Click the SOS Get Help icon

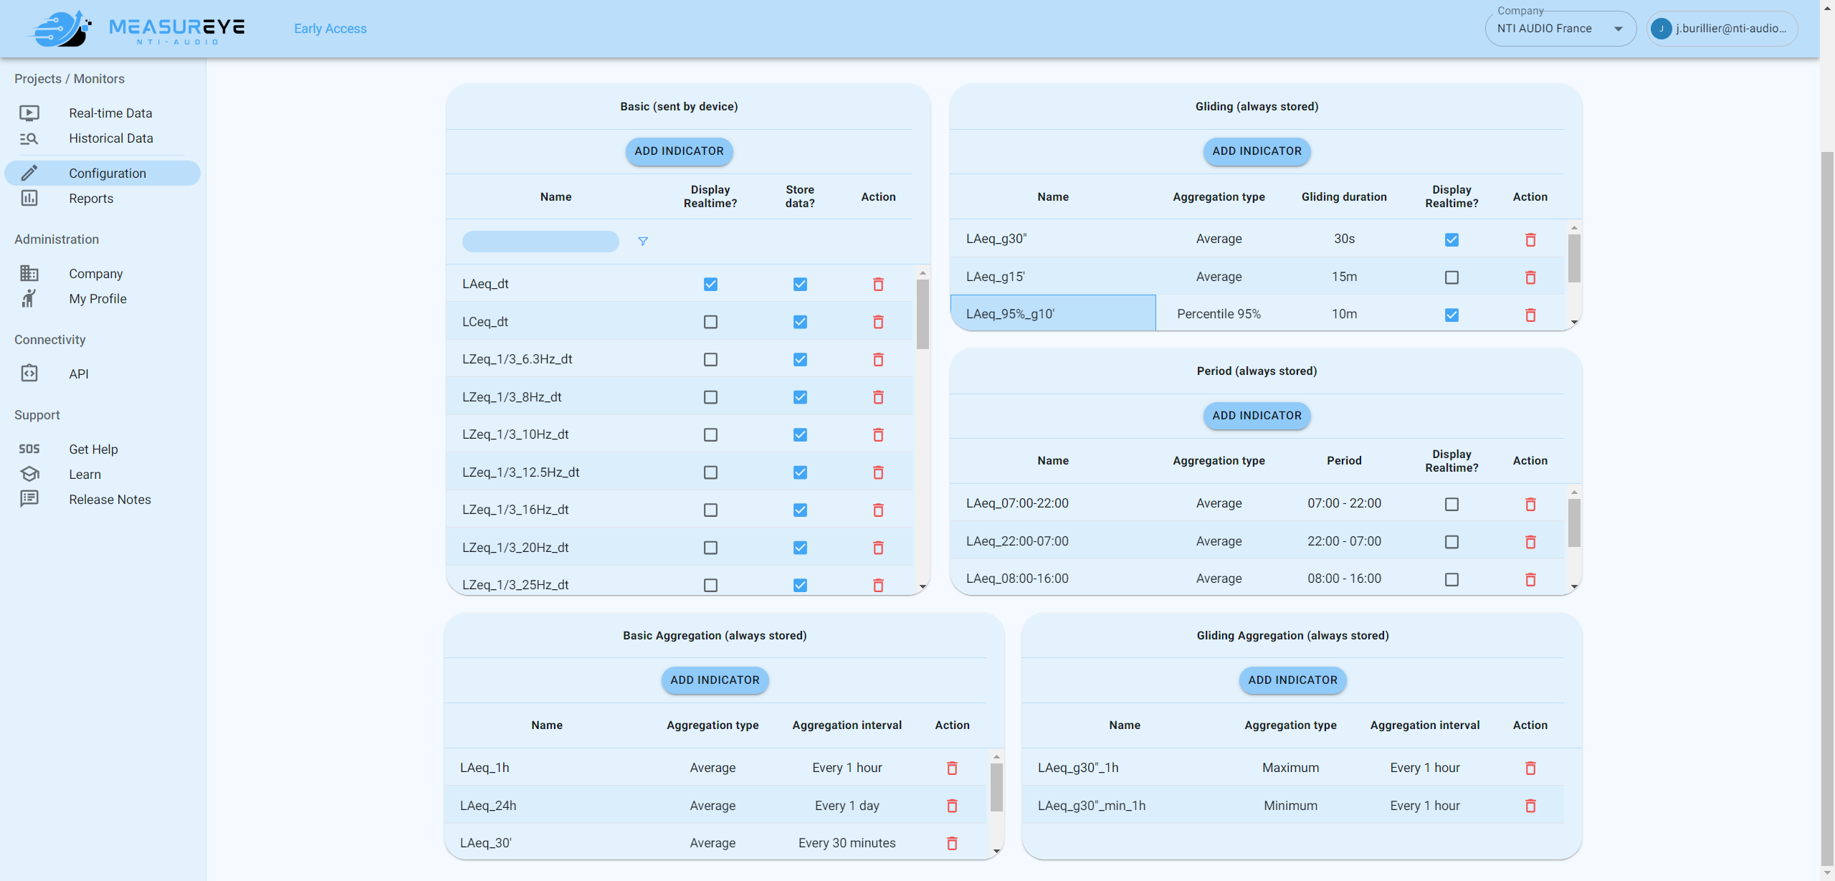click(29, 449)
